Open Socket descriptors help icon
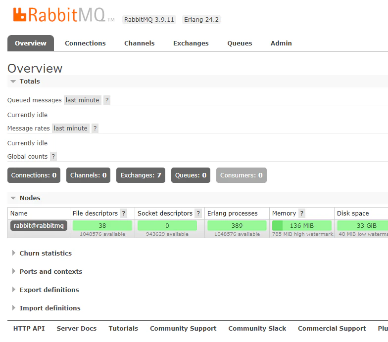388x342 pixels. coord(198,214)
